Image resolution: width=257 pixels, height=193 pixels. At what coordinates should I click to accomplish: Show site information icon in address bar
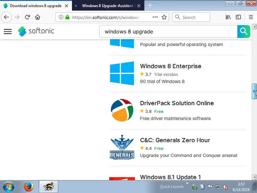click(61, 17)
